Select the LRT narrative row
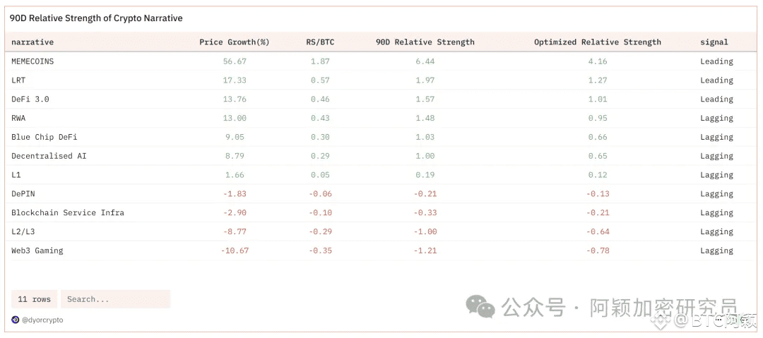763x338 pixels. [x=381, y=80]
